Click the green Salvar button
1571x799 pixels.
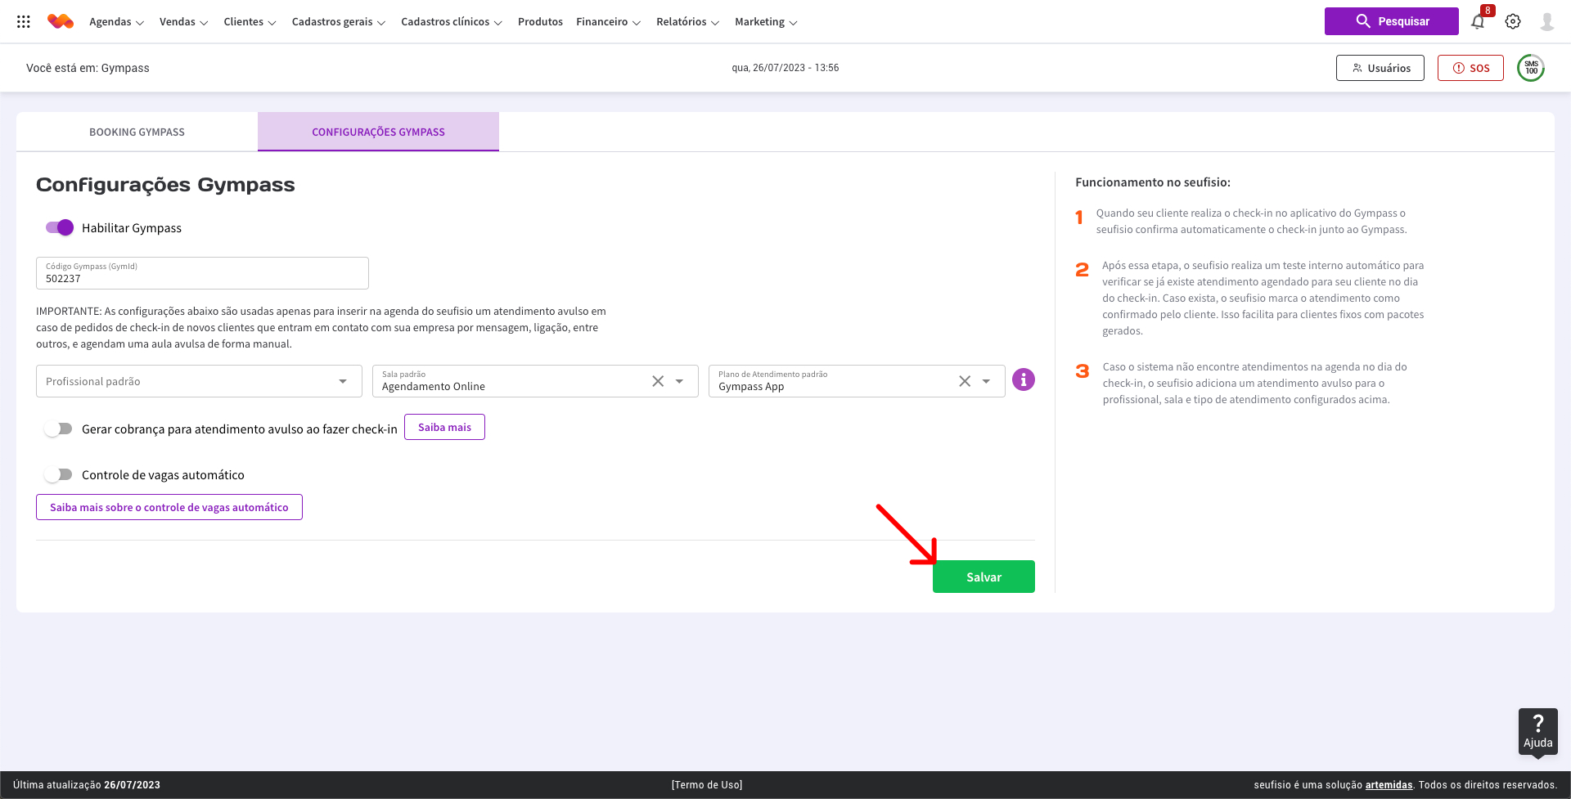click(984, 577)
